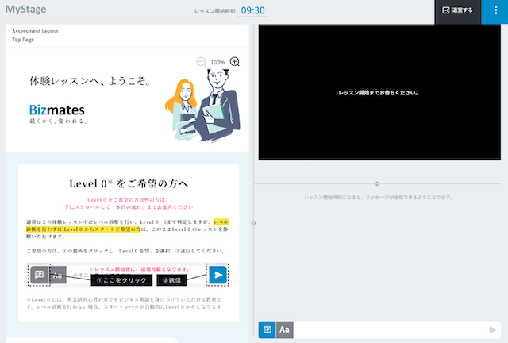508x343 pixels.
Task: Click the Assessment Lesson breadcrumb text
Action: point(35,31)
